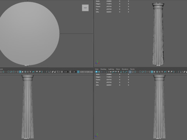Screen dimensions: 187x140
Task: Click Use All Lights in front view toolbar
Action: (30, 72)
